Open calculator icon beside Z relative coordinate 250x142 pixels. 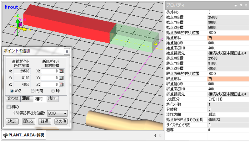(x=61, y=84)
